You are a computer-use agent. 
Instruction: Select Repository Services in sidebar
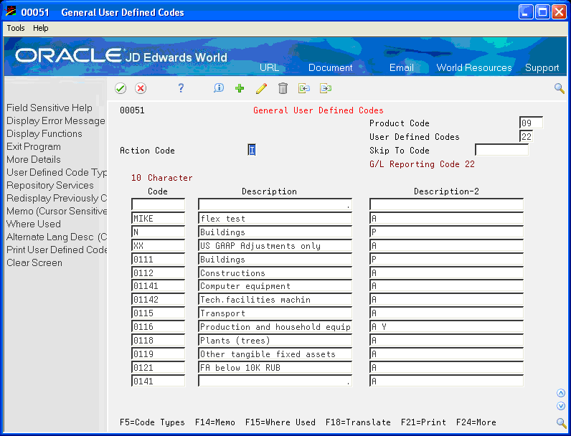(50, 185)
